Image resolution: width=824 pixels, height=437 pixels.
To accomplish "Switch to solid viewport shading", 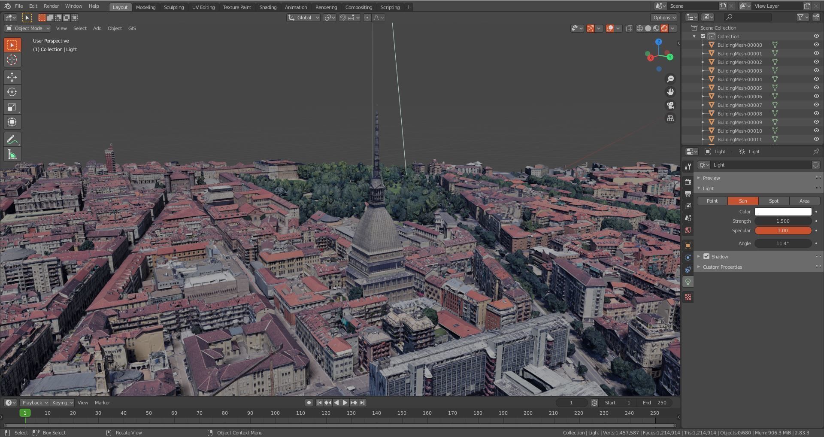I will (x=648, y=28).
